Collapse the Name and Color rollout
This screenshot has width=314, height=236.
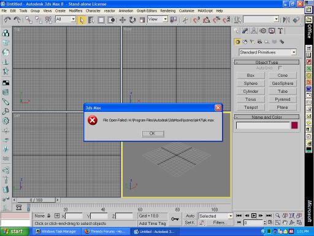[x=267, y=117]
